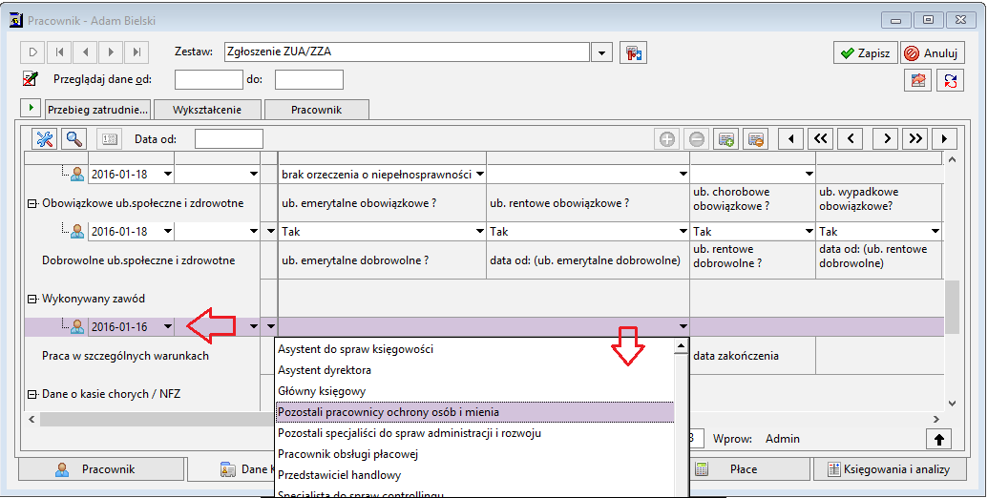
Task: Click the horizontal scrollbar right arrow
Action: [x=935, y=419]
